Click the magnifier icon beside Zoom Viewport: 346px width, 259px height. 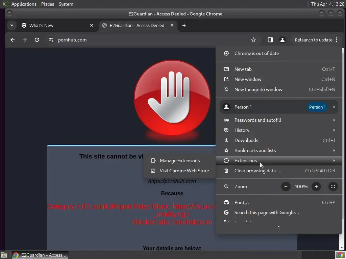click(x=226, y=186)
